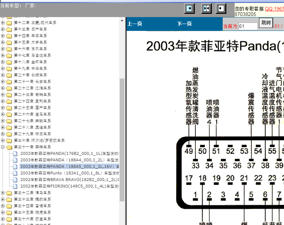Expand 第十八章 金杯车系 tree node
284x225 pixels.
click(x=3, y=62)
